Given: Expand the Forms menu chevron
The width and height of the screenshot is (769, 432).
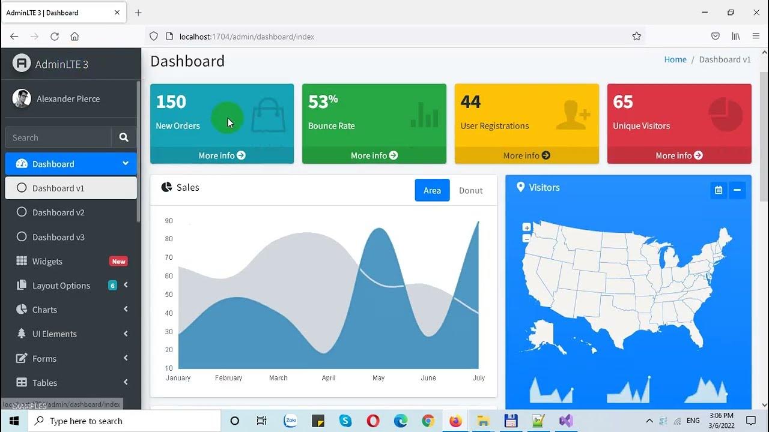Looking at the screenshot, I should [126, 358].
